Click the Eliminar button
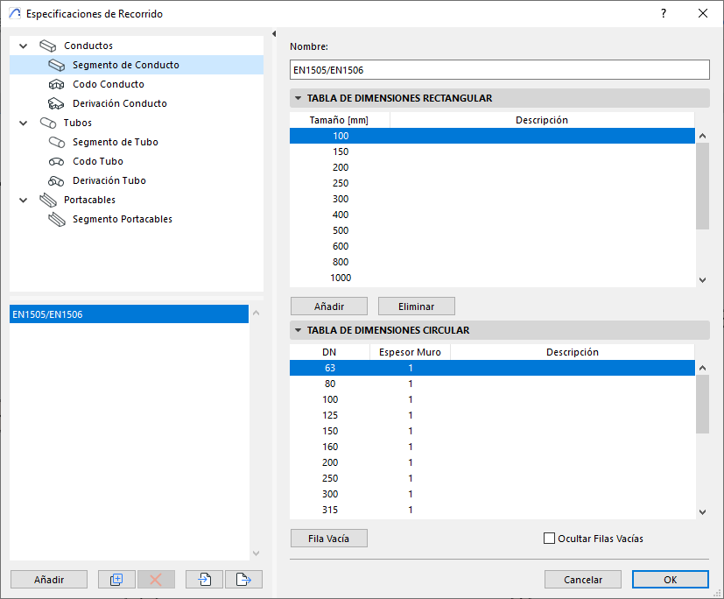The image size is (724, 599). [416, 307]
